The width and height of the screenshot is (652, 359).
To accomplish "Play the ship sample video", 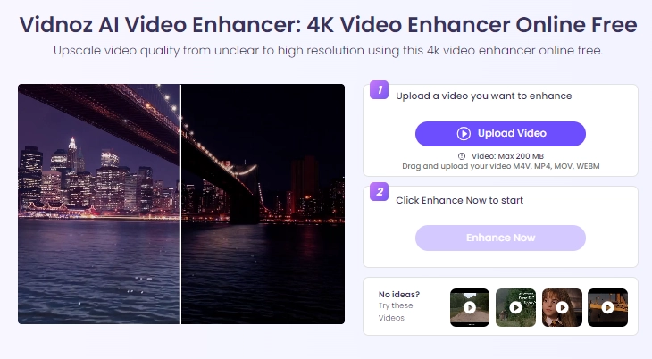I will (x=607, y=307).
